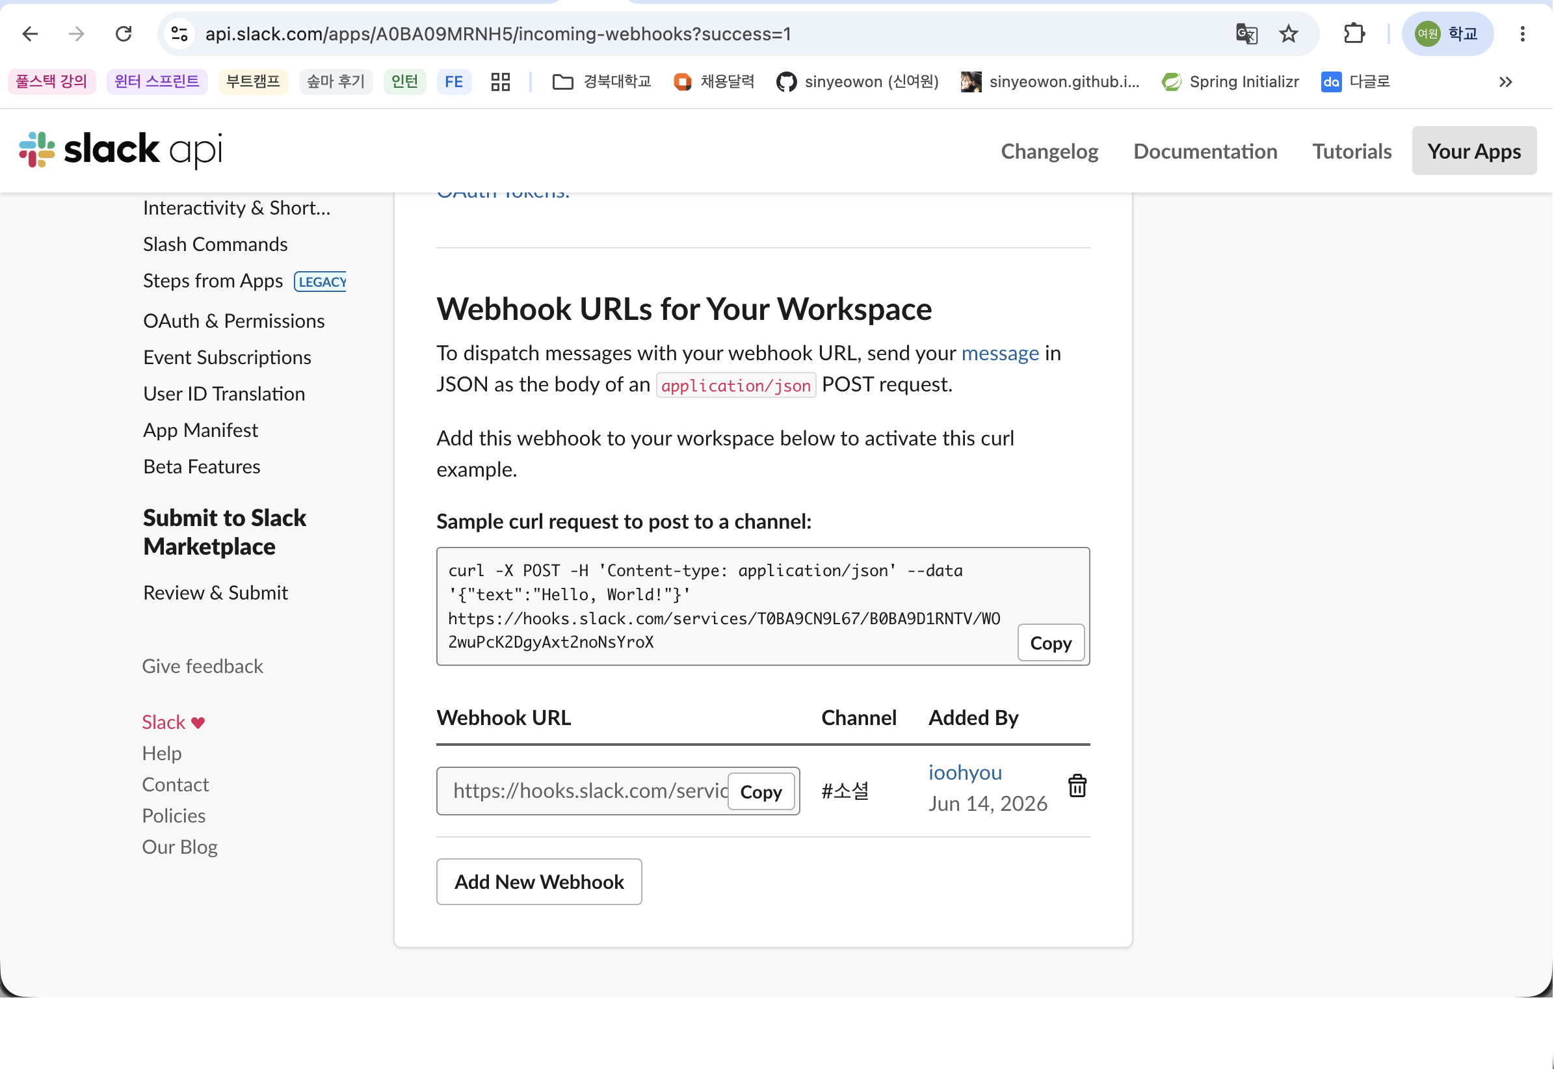Open Our Blog footer link
Image resolution: width=1554 pixels, height=1069 pixels.
pos(179,847)
